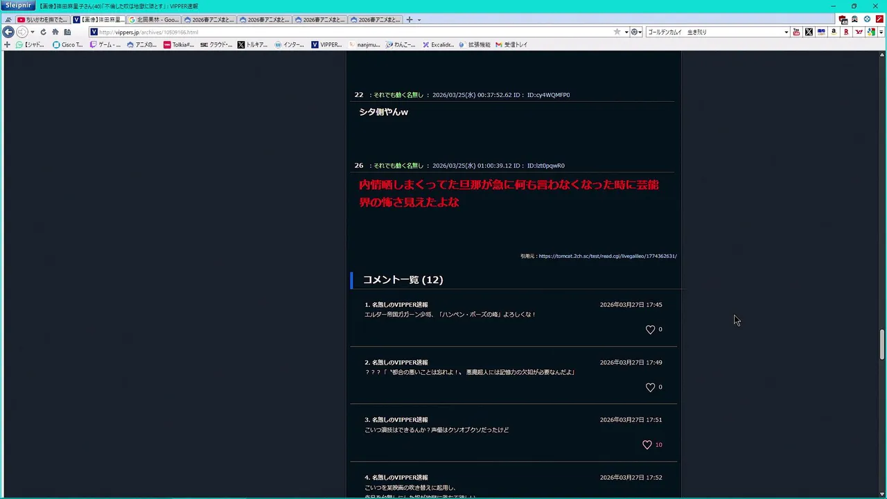
Task: Add a bookmark with the bookmarks bar plus
Action: tap(7, 44)
